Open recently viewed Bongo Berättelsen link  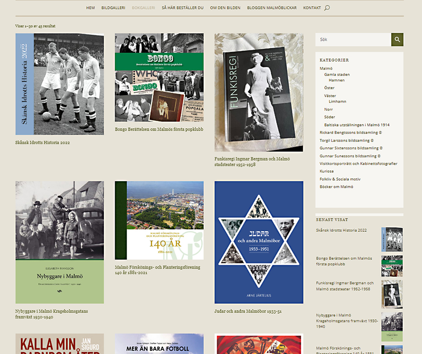pos(344,261)
